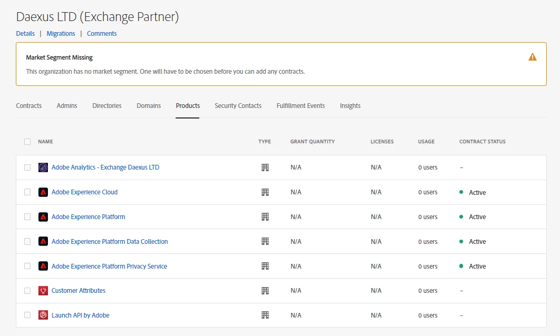
Task: Click the type icon for Adobe Analytics row
Action: 265,167
